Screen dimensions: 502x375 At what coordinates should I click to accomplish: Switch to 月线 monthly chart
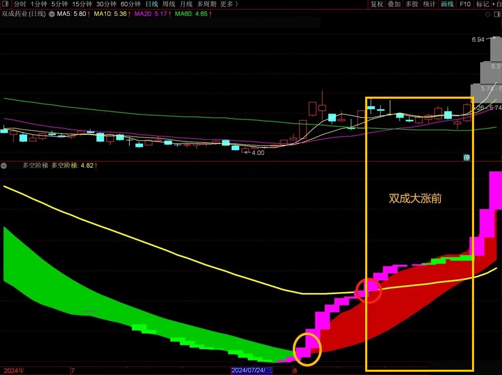[186, 4]
